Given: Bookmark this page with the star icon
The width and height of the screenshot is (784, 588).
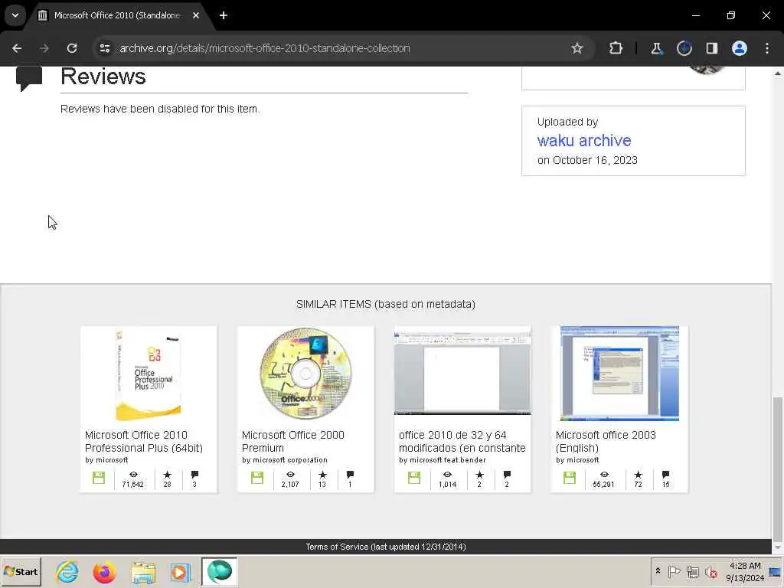Looking at the screenshot, I should pyautogui.click(x=577, y=48).
